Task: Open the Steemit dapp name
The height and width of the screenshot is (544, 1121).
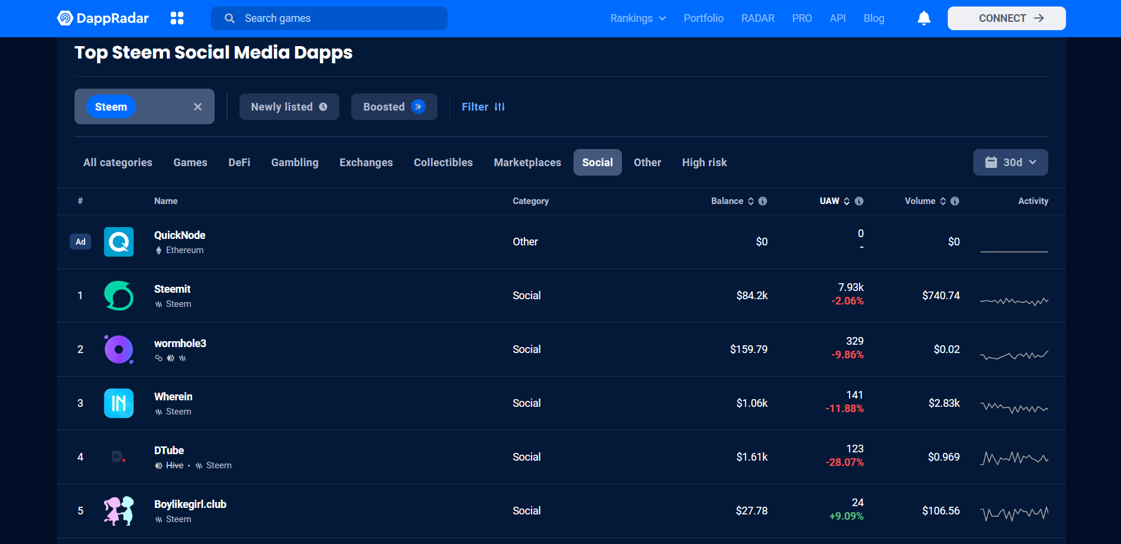Action: [x=172, y=289]
